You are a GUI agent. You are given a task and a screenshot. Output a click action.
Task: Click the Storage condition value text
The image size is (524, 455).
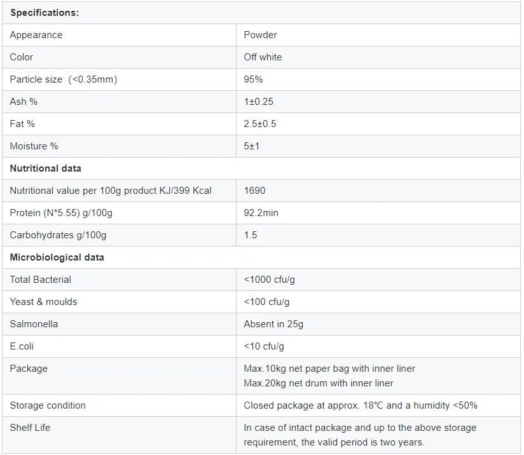point(360,405)
